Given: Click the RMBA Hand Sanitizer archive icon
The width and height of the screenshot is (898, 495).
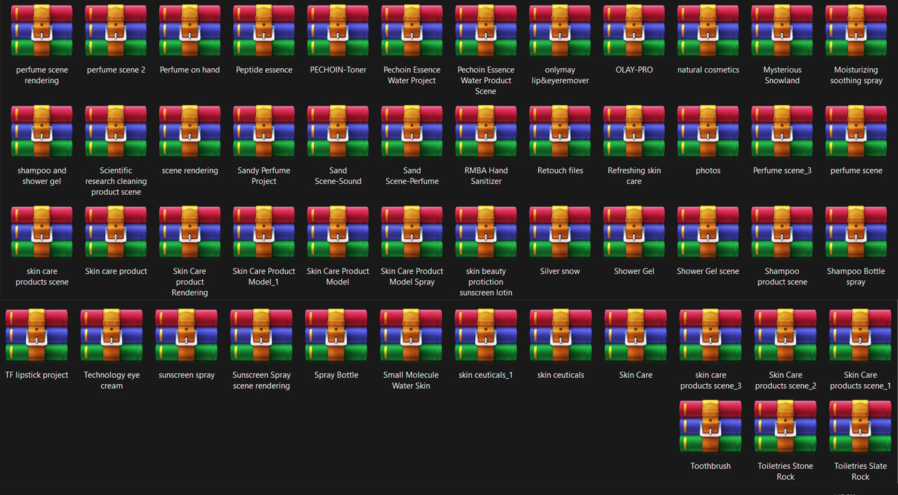Looking at the screenshot, I should pyautogui.click(x=486, y=131).
